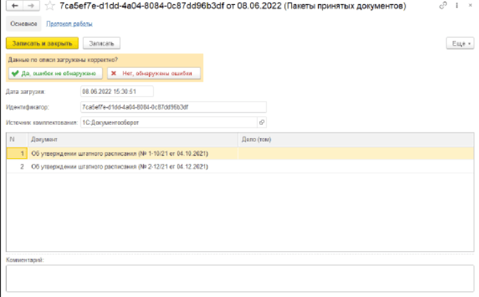Copy link using the chain icon
The width and height of the screenshot is (479, 297).
click(x=444, y=6)
